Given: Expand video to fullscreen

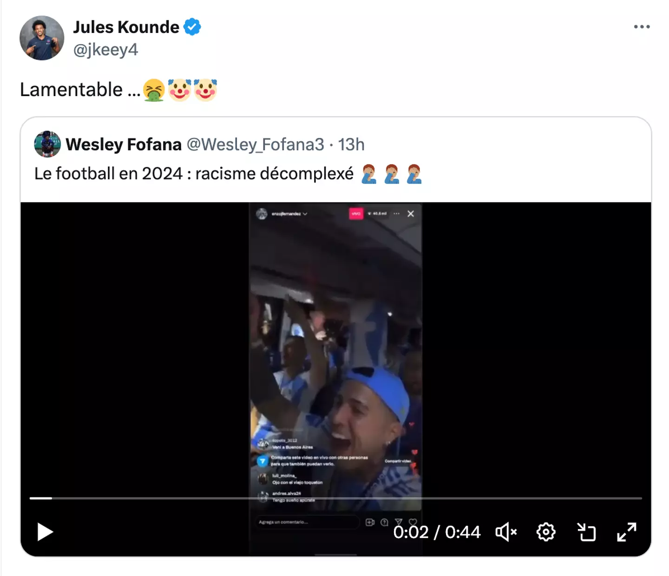Looking at the screenshot, I should [x=627, y=532].
